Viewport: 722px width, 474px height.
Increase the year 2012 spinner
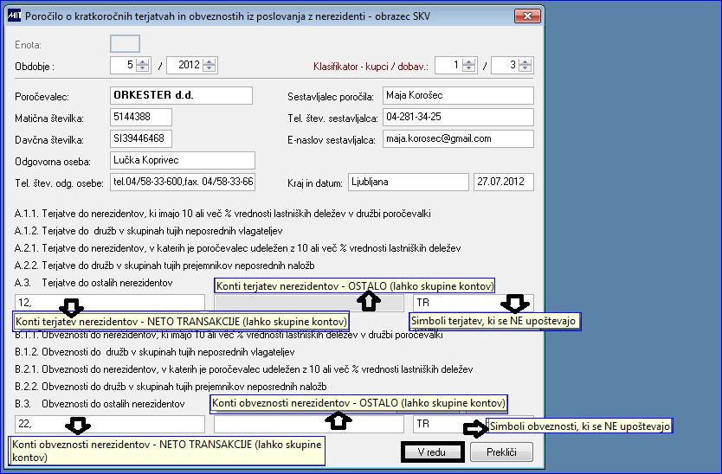tap(210, 62)
